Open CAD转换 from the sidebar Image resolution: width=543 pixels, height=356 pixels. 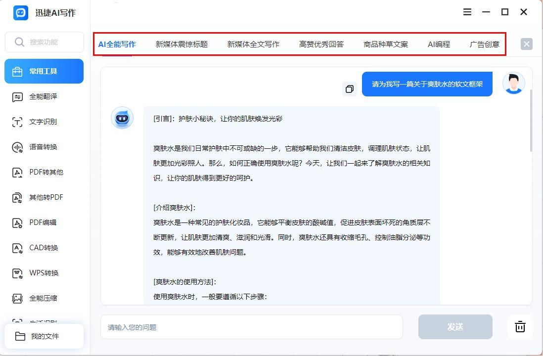tap(44, 248)
